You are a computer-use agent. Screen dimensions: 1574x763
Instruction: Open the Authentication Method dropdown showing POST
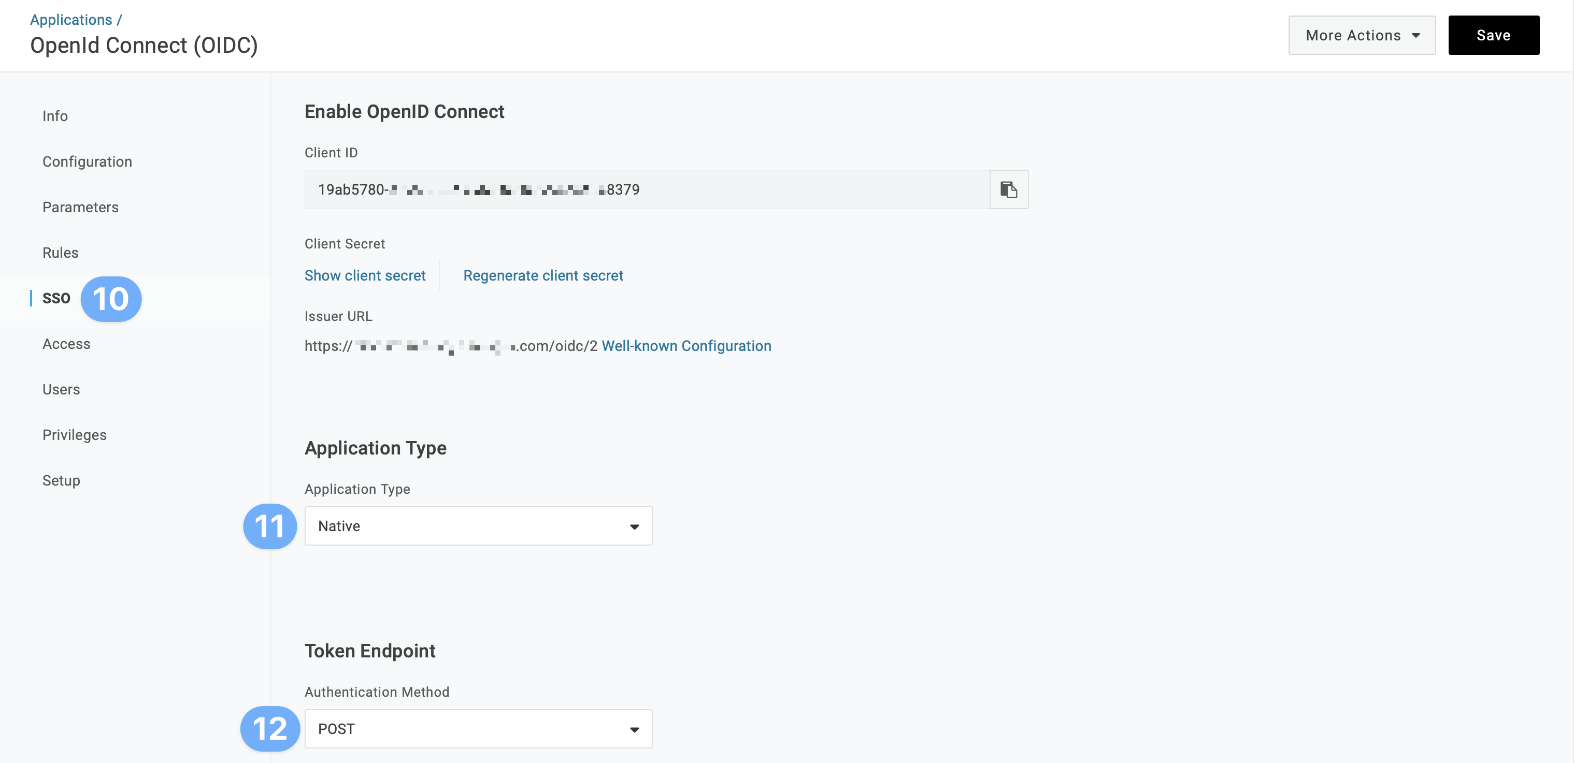478,729
